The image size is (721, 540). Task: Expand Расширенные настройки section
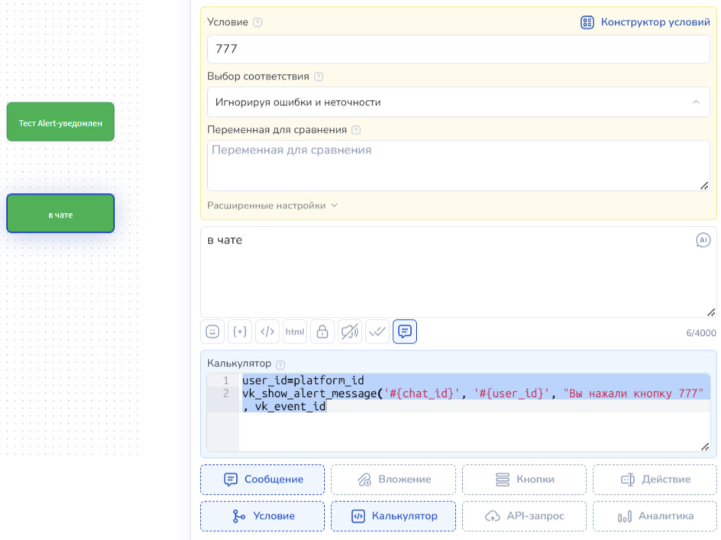[272, 206]
